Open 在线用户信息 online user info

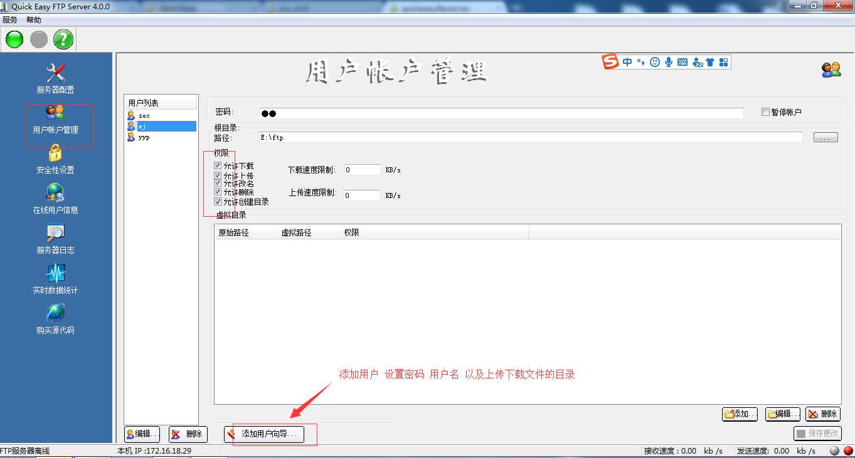pyautogui.click(x=55, y=199)
